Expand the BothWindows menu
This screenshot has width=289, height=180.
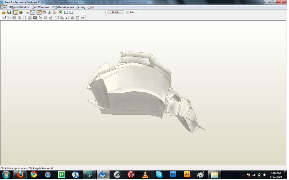(x=41, y=7)
